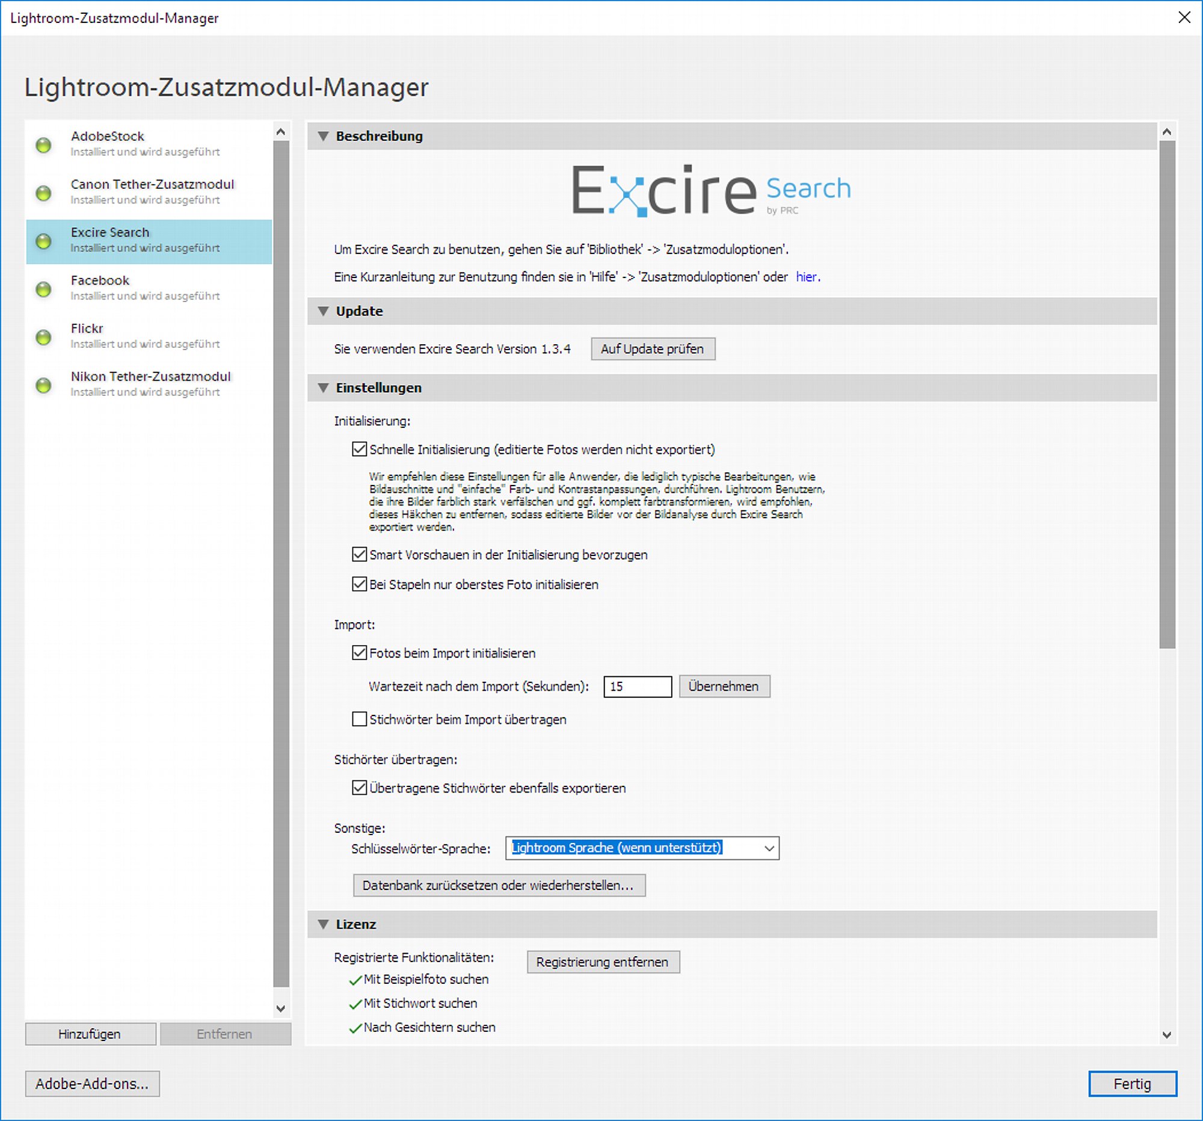1203x1121 pixels.
Task: Select the Excire Search plug-in entry
Action: pos(149,241)
